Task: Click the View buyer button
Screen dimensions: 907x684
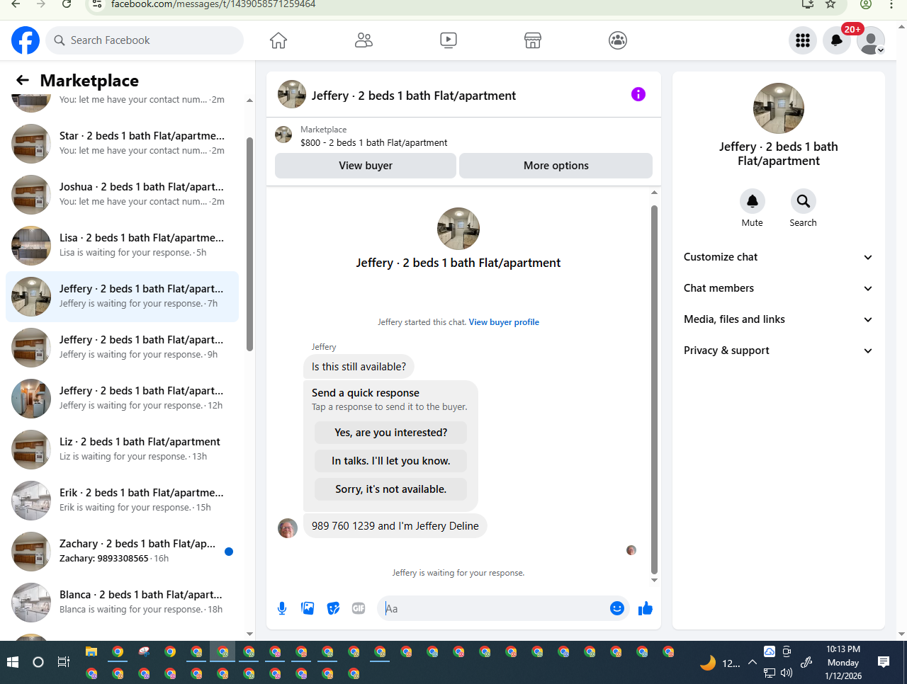Action: point(366,166)
